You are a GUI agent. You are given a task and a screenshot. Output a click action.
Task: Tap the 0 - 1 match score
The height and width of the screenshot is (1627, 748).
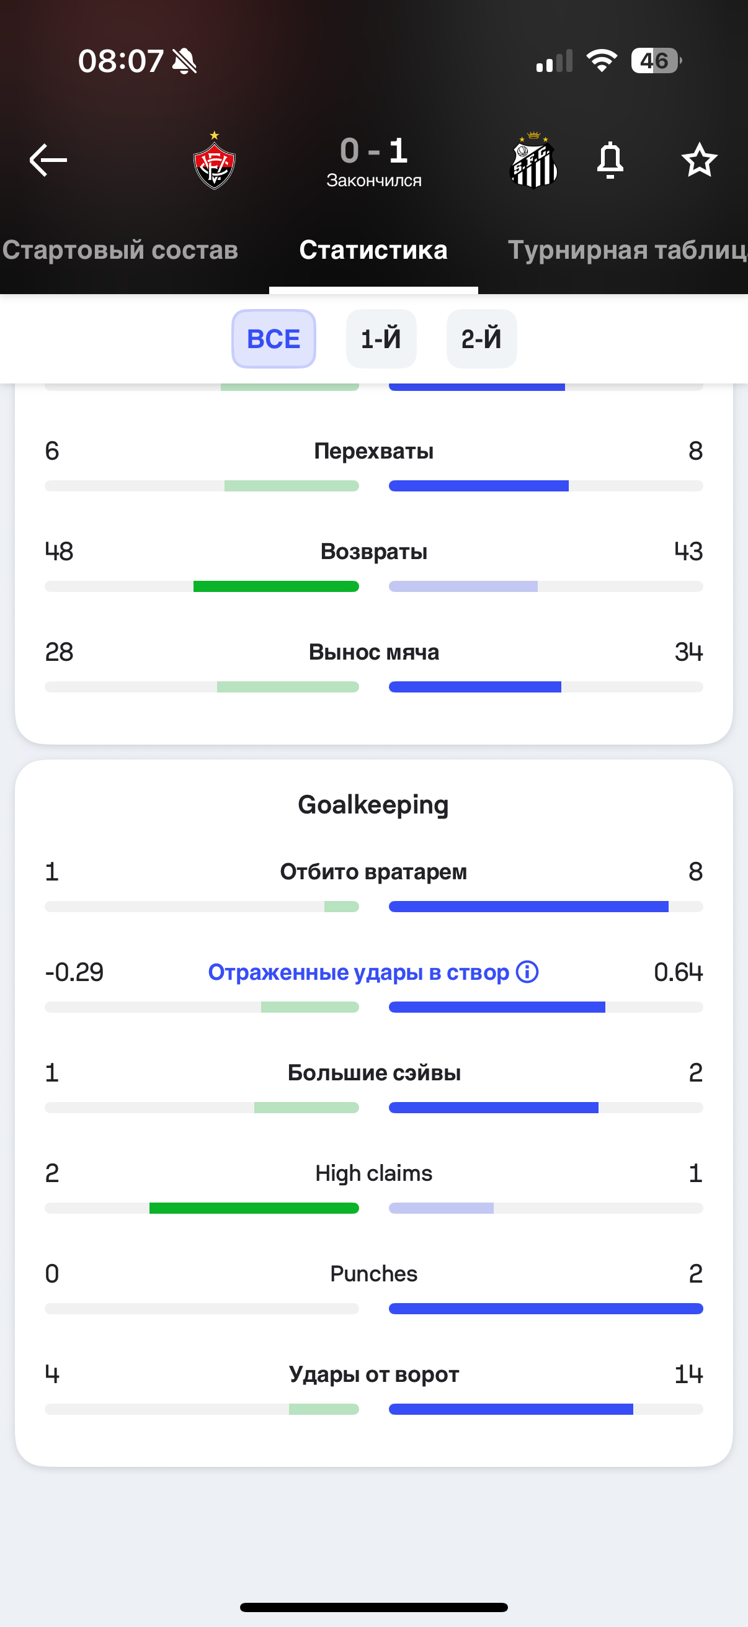373,151
